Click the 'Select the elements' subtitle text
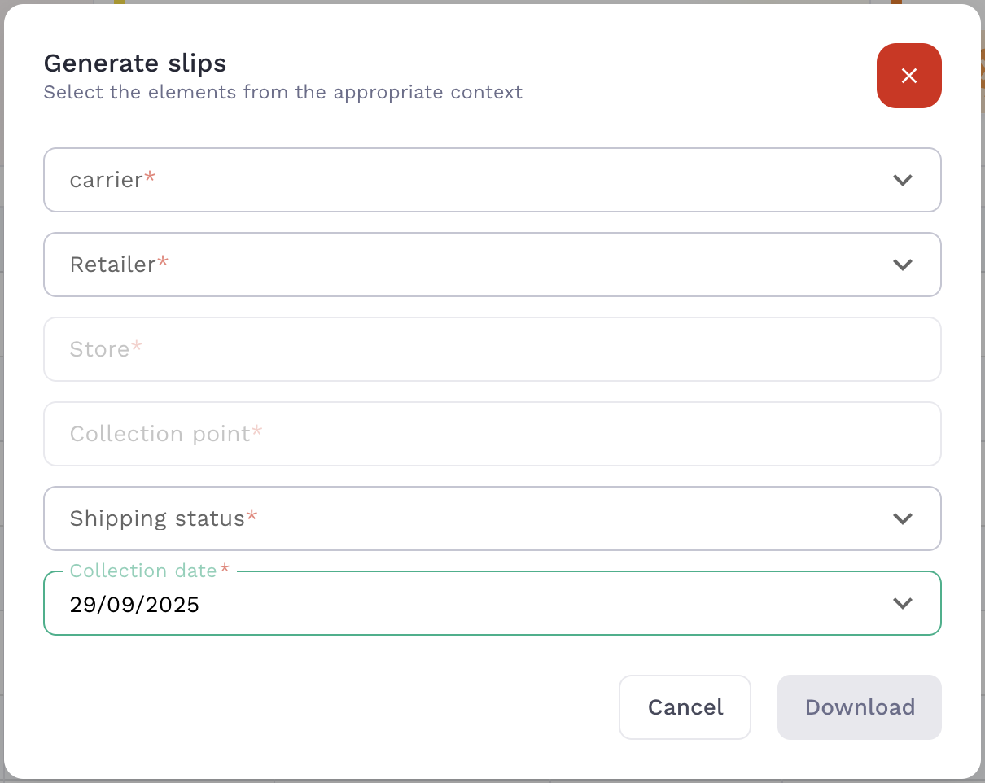 282,92
